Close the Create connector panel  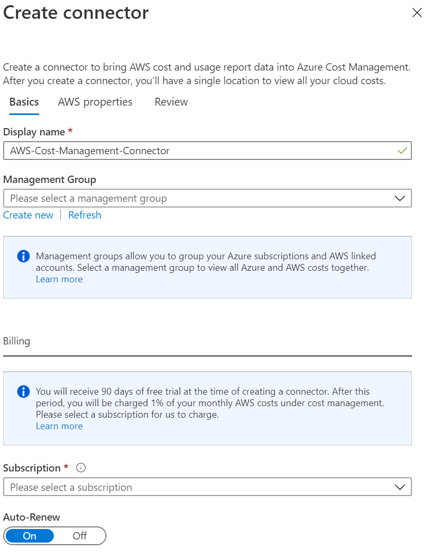(417, 13)
